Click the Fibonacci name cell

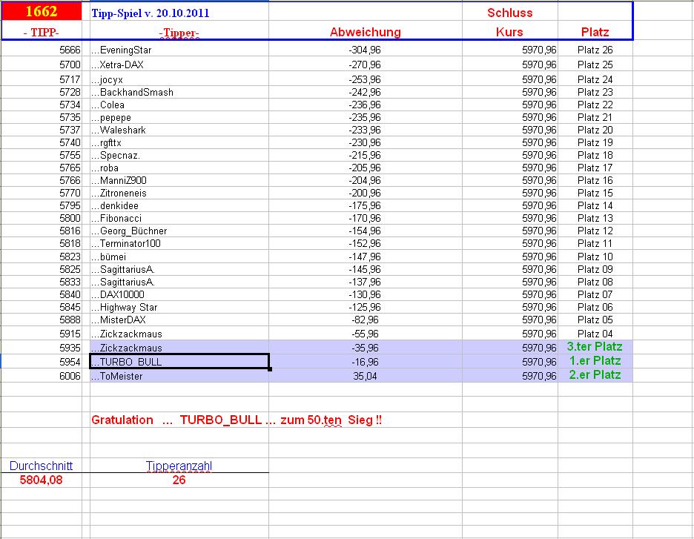[x=179, y=218]
